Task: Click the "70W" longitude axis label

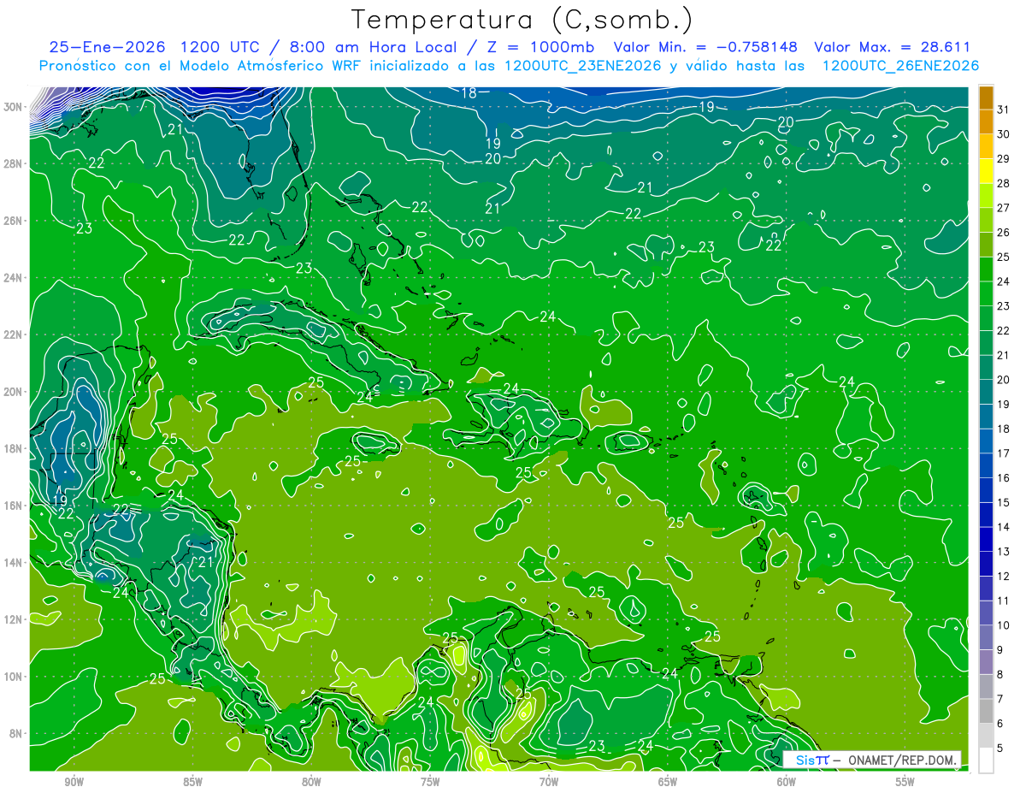Action: coord(549,782)
